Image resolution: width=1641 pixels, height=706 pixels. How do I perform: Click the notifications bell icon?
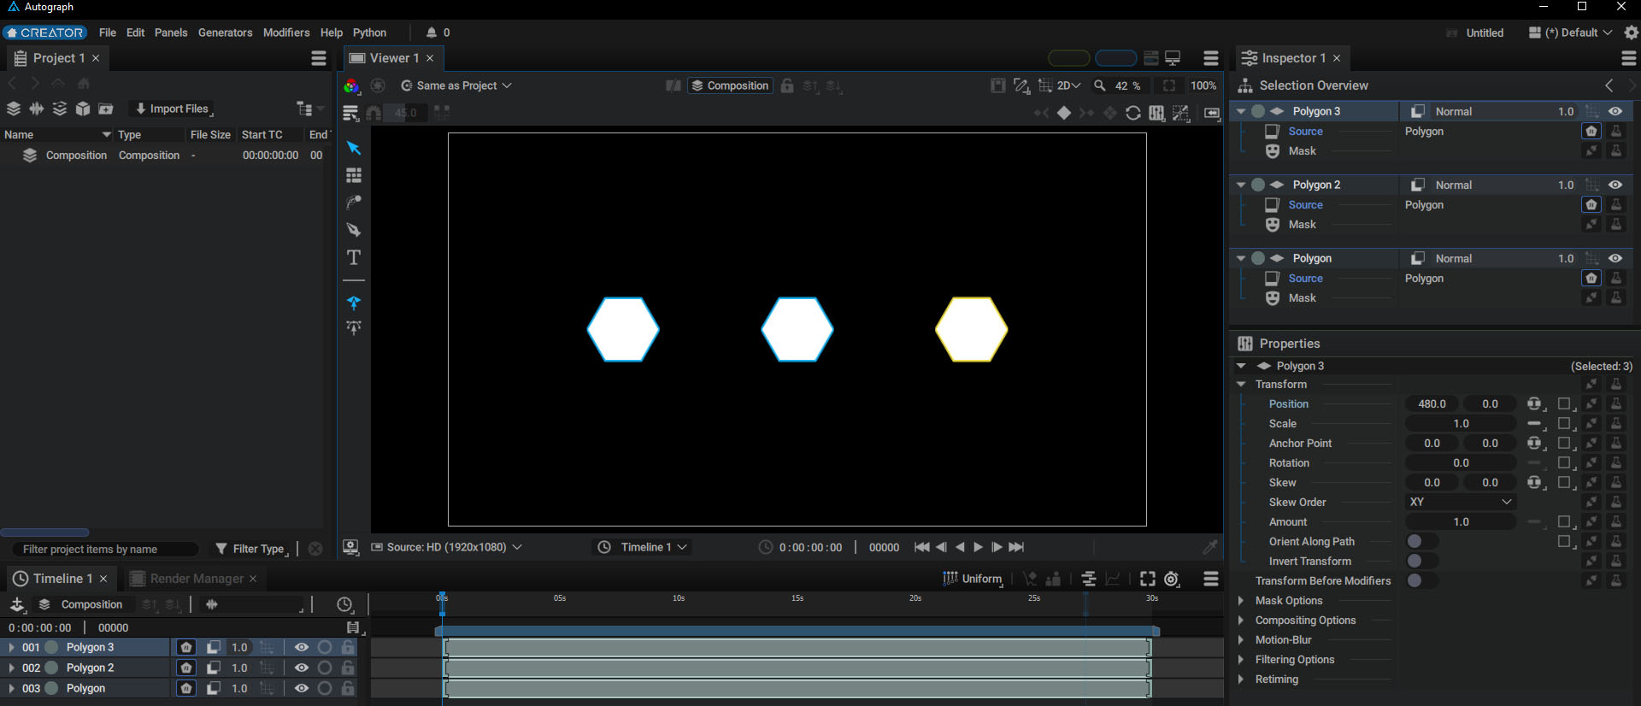click(x=432, y=32)
